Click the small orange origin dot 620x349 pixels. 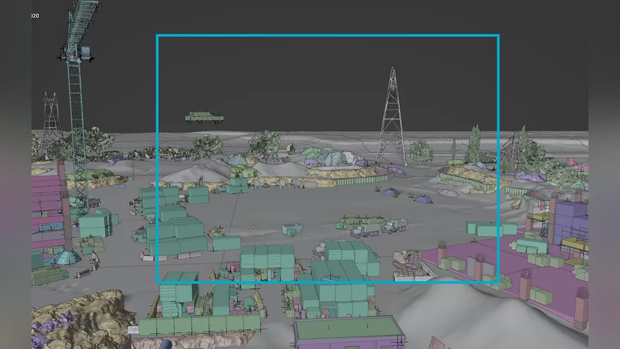pyautogui.click(x=253, y=226)
